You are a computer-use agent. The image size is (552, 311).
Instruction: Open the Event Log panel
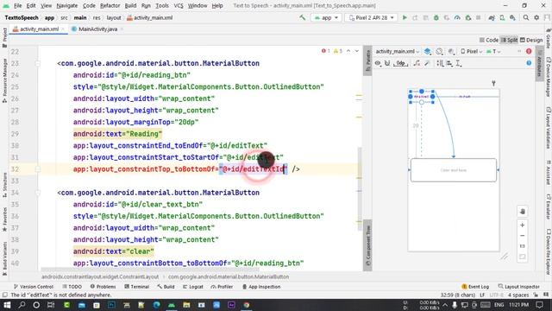coord(475,287)
